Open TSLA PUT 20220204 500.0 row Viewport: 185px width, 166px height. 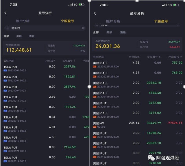[45, 79]
